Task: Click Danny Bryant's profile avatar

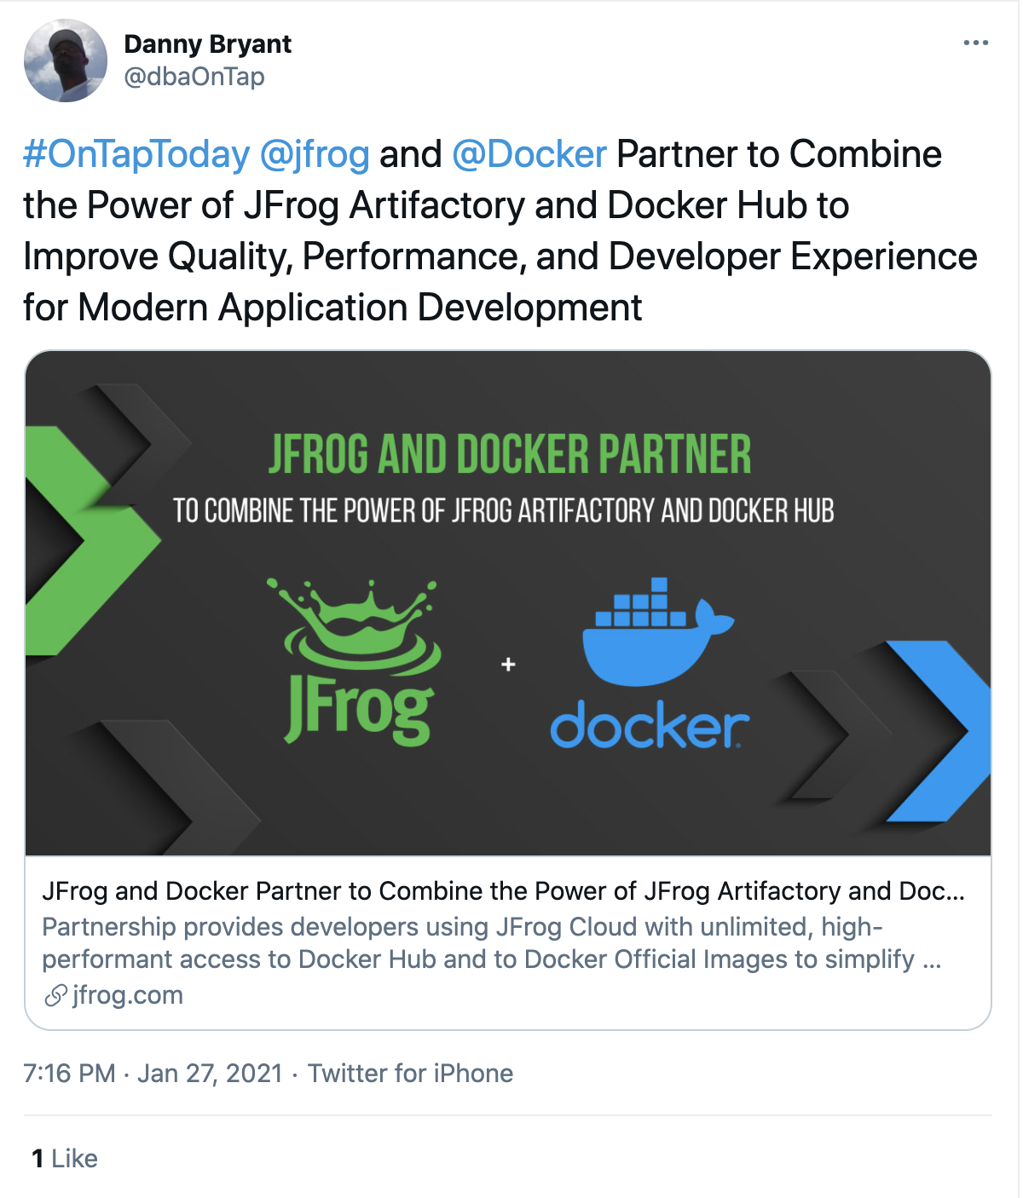Action: (x=66, y=61)
